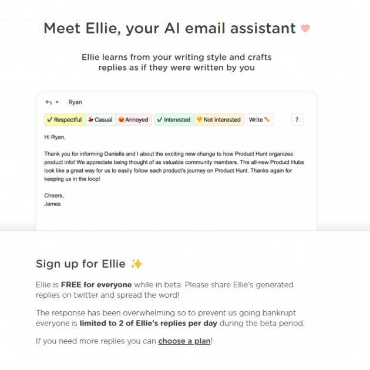The width and height of the screenshot is (370, 370).
Task: Click the pink heart icon in heading
Action: (x=305, y=28)
